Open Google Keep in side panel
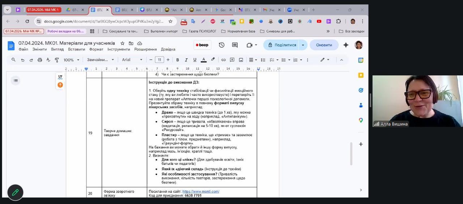The height and width of the screenshot is (204, 463). pyautogui.click(x=361, y=75)
